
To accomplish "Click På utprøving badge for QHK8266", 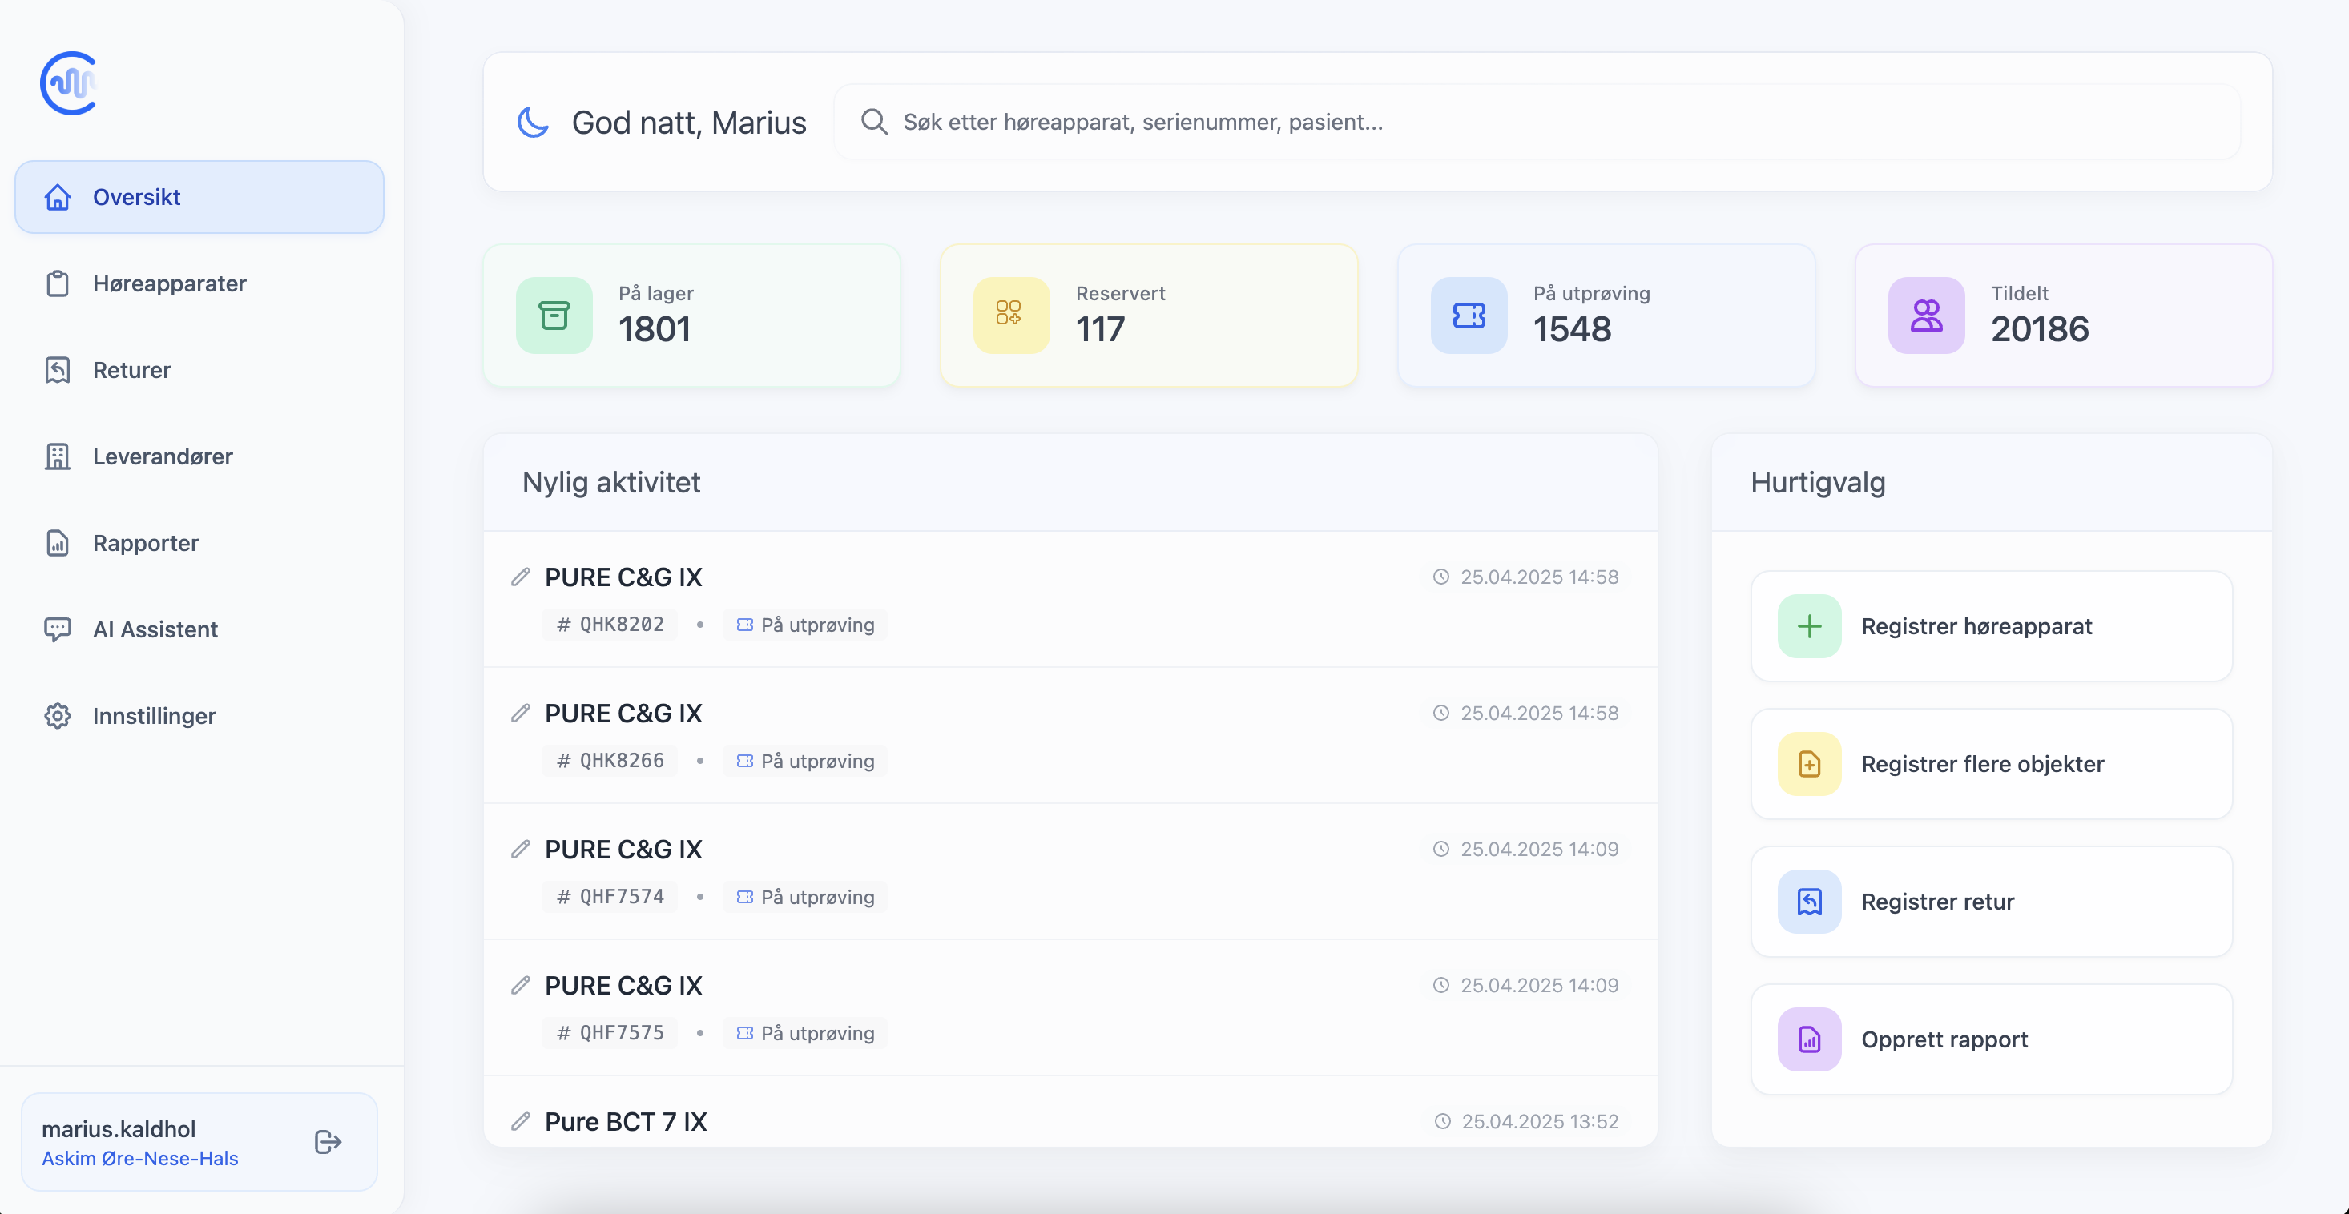I will point(805,760).
